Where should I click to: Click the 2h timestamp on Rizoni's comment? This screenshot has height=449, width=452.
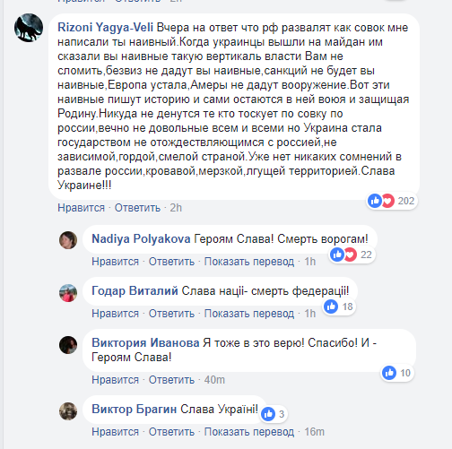176,208
